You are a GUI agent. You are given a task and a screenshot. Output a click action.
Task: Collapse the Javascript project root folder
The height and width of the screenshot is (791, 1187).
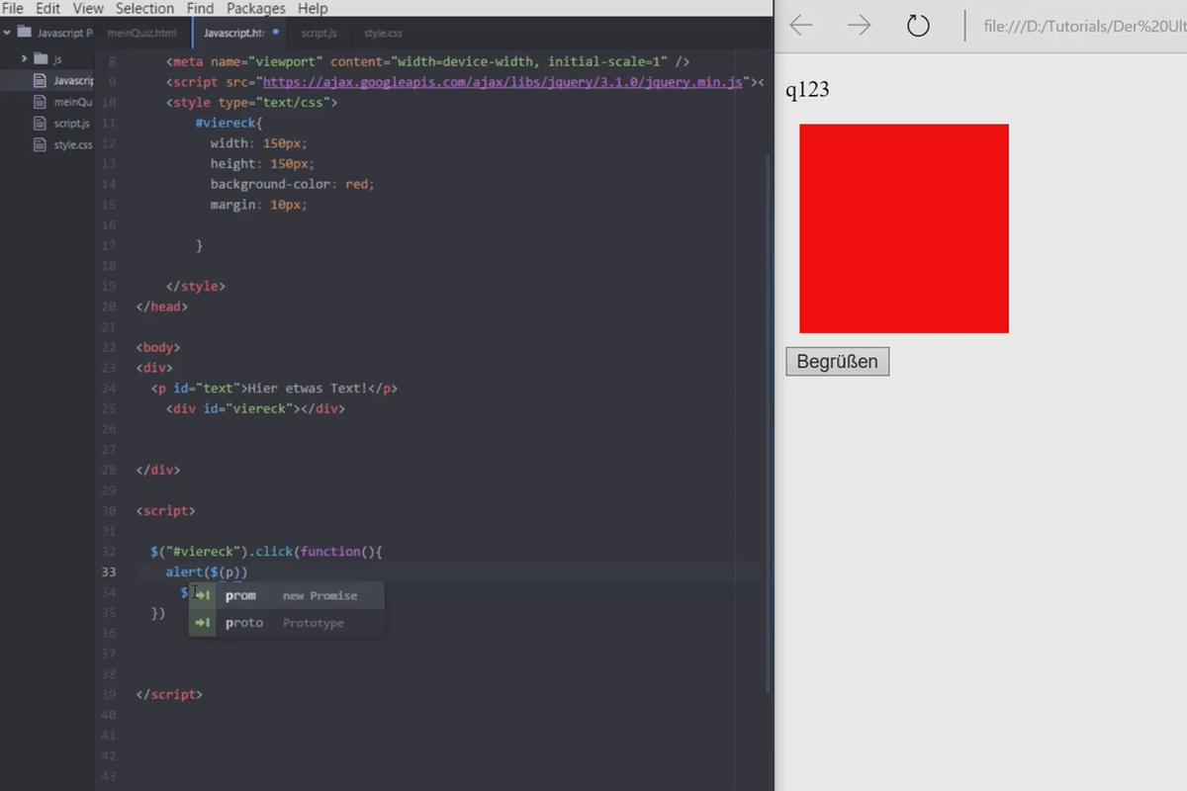coord(8,32)
